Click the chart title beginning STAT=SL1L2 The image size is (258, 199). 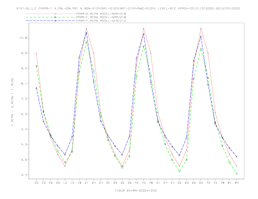pyautogui.click(x=128, y=8)
